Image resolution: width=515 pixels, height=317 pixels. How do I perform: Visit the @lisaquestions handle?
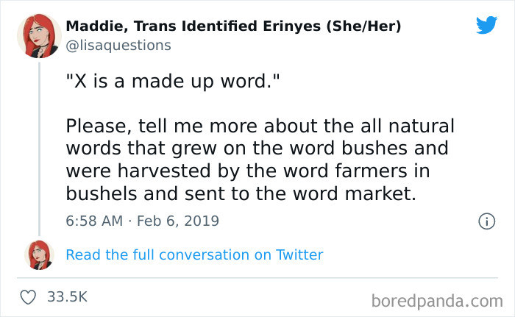[118, 46]
